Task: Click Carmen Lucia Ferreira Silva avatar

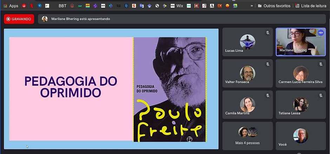Action: pyautogui.click(x=301, y=73)
